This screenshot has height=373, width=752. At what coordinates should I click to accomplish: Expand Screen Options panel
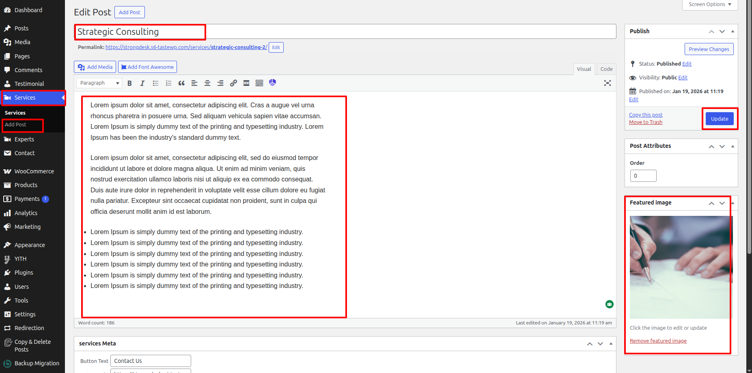tap(709, 4)
